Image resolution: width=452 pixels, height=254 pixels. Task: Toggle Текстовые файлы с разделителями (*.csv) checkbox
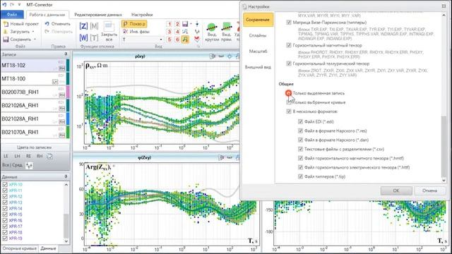click(300, 149)
